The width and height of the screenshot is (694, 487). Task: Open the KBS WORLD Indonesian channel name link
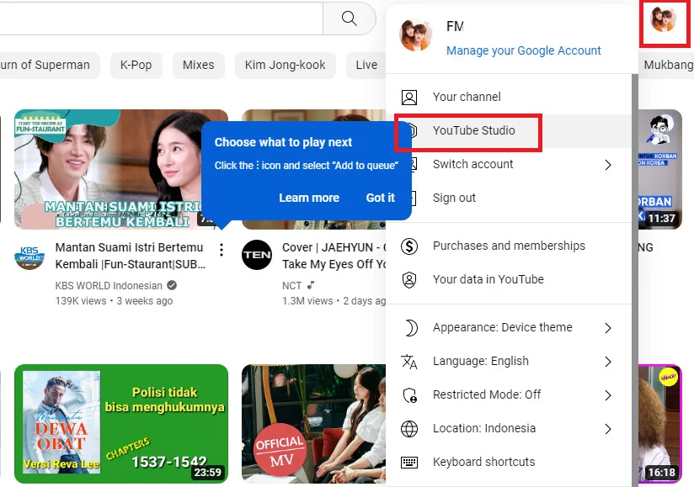[109, 286]
